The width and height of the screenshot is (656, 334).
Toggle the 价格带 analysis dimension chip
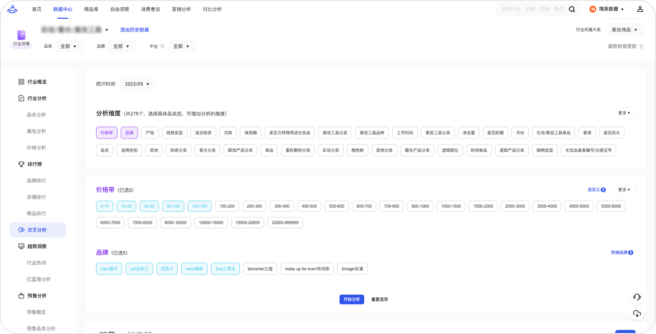click(106, 133)
